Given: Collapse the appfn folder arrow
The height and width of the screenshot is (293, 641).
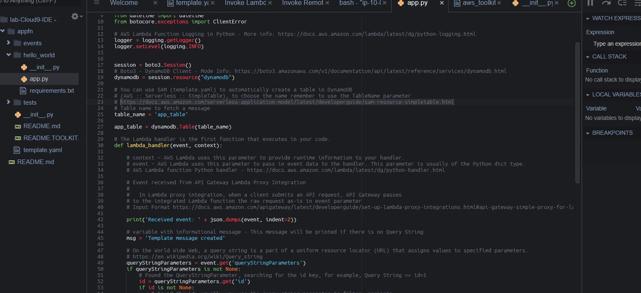Looking at the screenshot, I should coord(3,31).
